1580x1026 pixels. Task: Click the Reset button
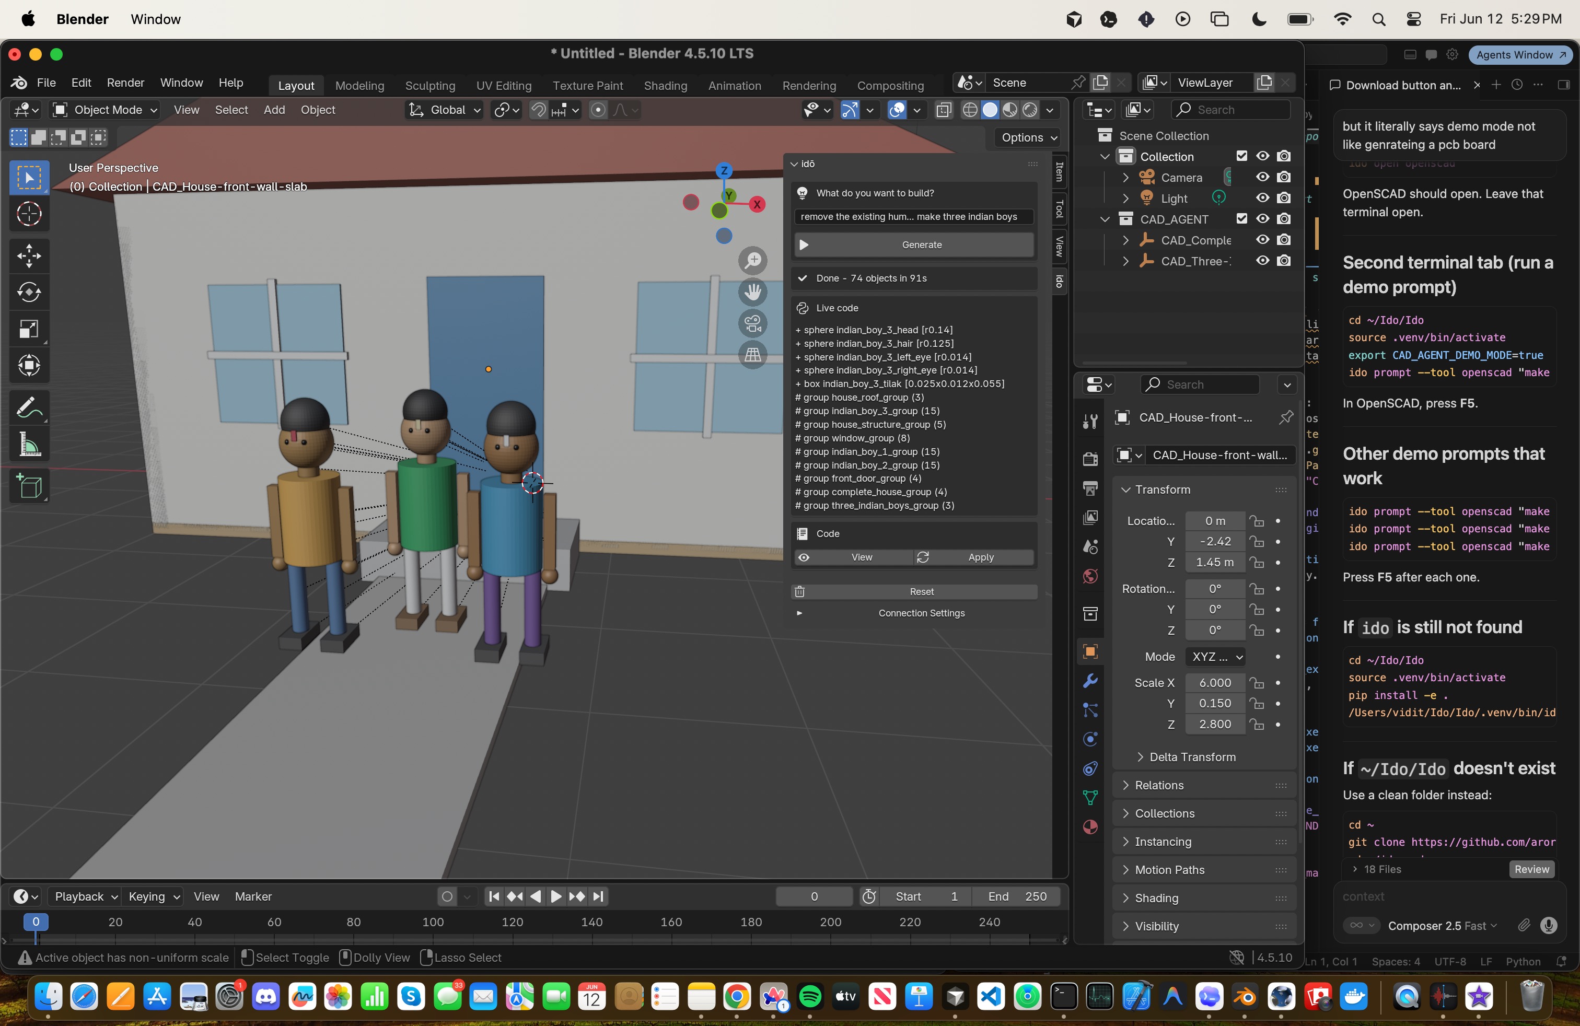914,591
